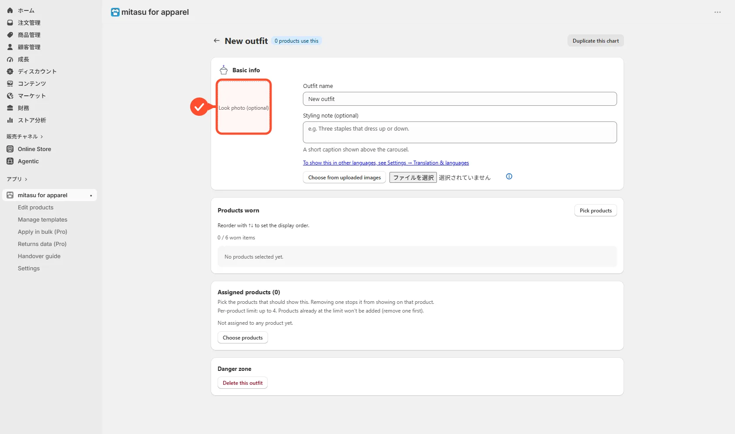Screen dimensions: 735x434
Task: Click the Look photo upload placeholder
Action: tap(244, 107)
